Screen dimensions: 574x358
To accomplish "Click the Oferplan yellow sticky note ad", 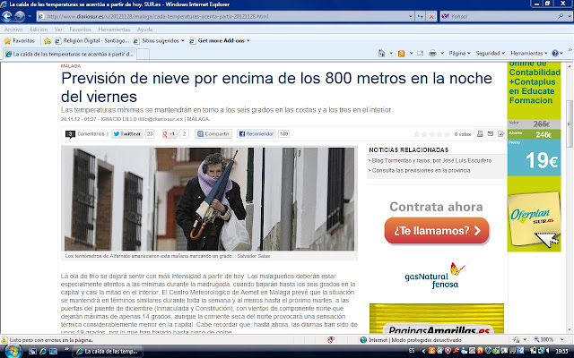I will pos(534,217).
